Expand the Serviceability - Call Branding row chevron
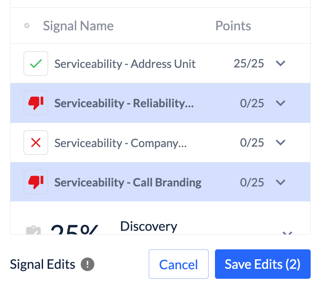This screenshot has width=322, height=286. [x=281, y=182]
